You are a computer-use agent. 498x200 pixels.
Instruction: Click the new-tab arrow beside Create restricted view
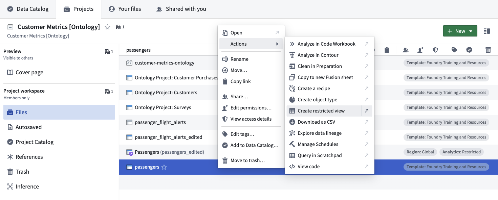[367, 111]
